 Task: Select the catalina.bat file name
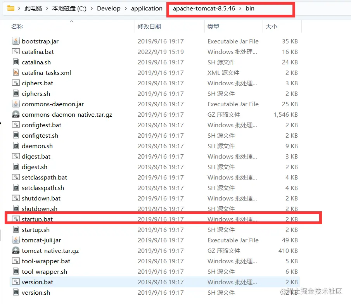point(38,52)
